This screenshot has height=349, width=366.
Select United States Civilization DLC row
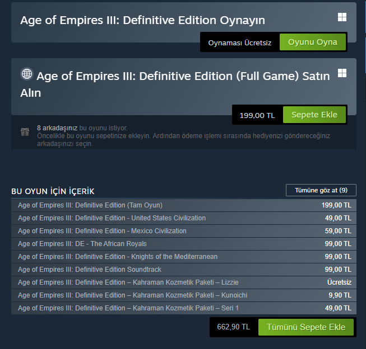pyautogui.click(x=112, y=218)
